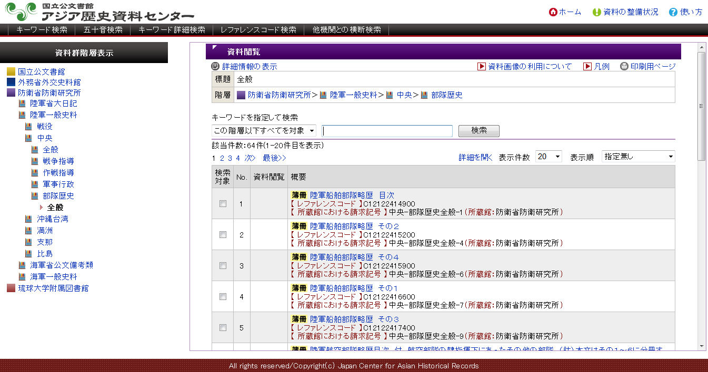Screen dimensions: 708x372
Task: Expand 中央 in the hierarchy tree
Action: click(45, 138)
